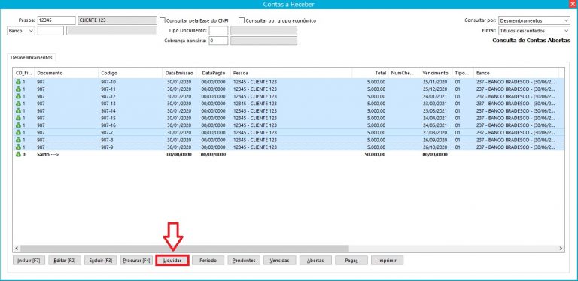Click the Editar [F2] button

click(x=65, y=261)
